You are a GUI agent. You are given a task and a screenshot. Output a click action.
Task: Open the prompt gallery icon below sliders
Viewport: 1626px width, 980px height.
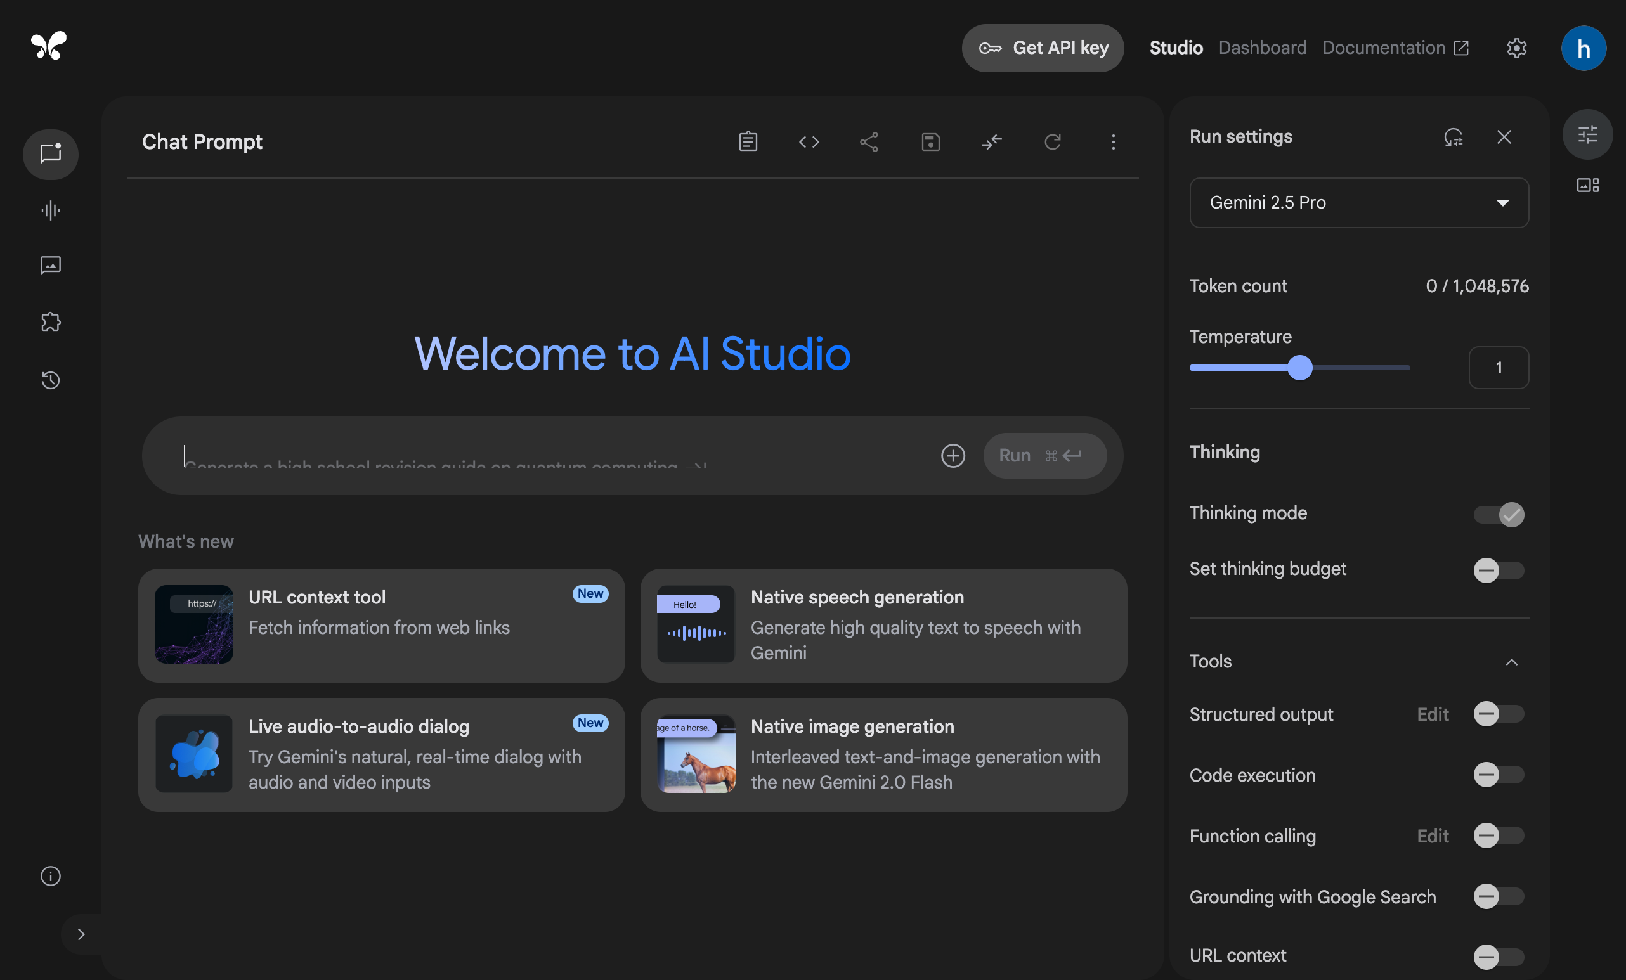[1588, 185]
